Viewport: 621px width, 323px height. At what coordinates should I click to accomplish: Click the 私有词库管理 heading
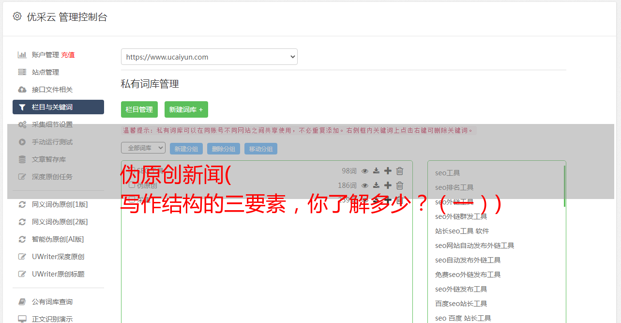pyautogui.click(x=150, y=84)
